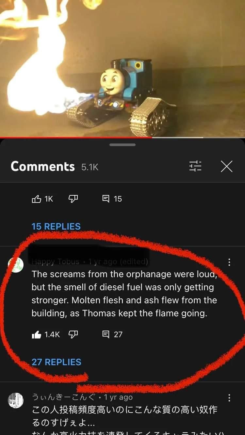Toggle like on the 1.4K orphanage comment
245x435 pixels.
click(x=36, y=334)
